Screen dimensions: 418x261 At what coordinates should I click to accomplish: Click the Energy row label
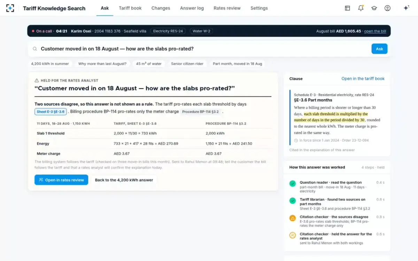point(43,143)
